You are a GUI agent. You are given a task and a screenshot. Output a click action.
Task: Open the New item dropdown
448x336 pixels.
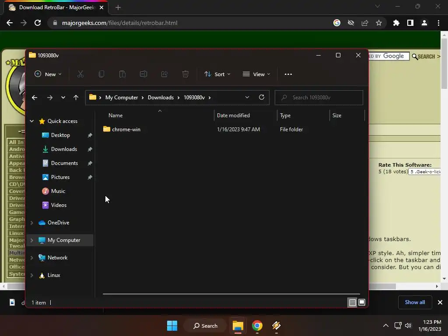pyautogui.click(x=48, y=74)
